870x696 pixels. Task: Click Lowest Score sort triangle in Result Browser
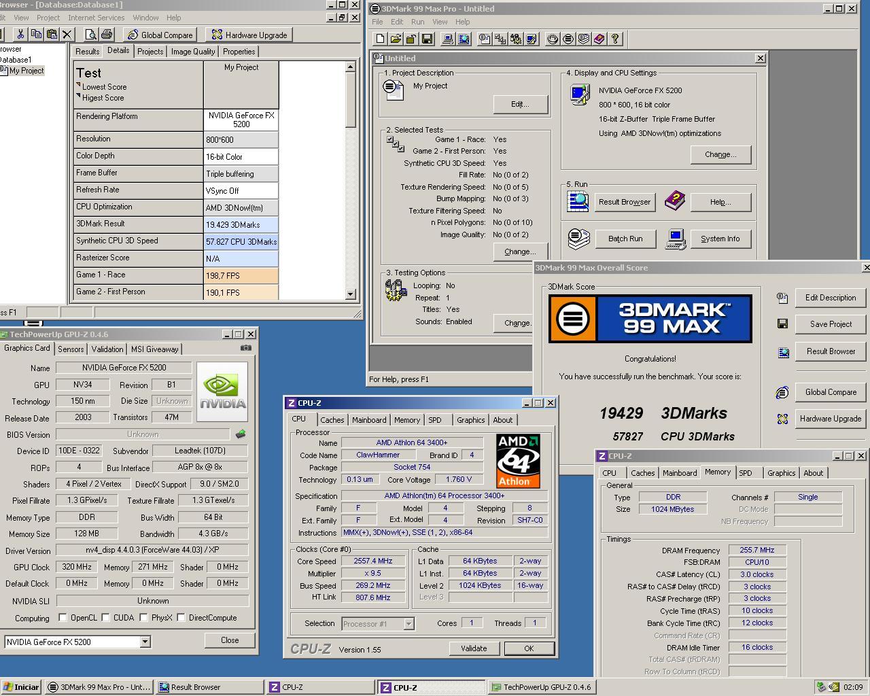[x=79, y=86]
